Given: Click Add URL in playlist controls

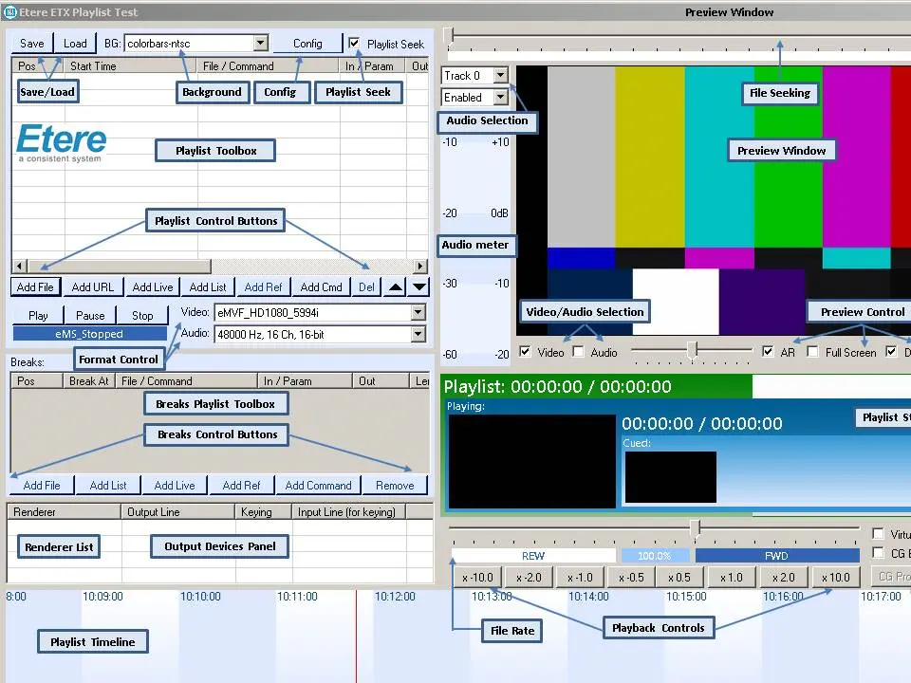Looking at the screenshot, I should (93, 287).
